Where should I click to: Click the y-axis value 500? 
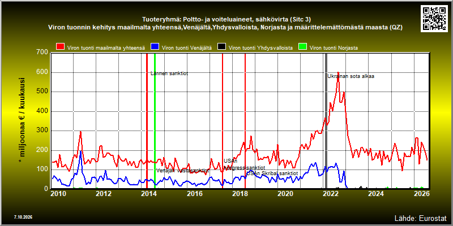[42, 92]
